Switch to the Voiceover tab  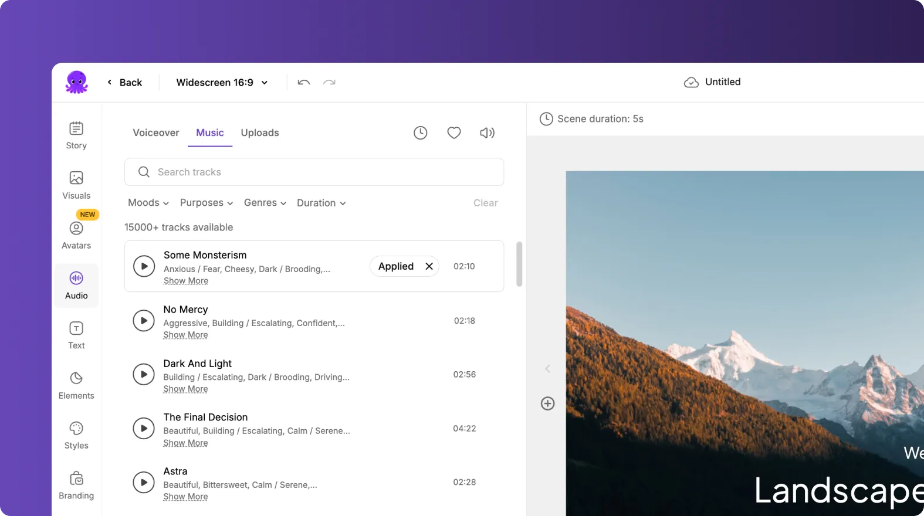(x=156, y=133)
